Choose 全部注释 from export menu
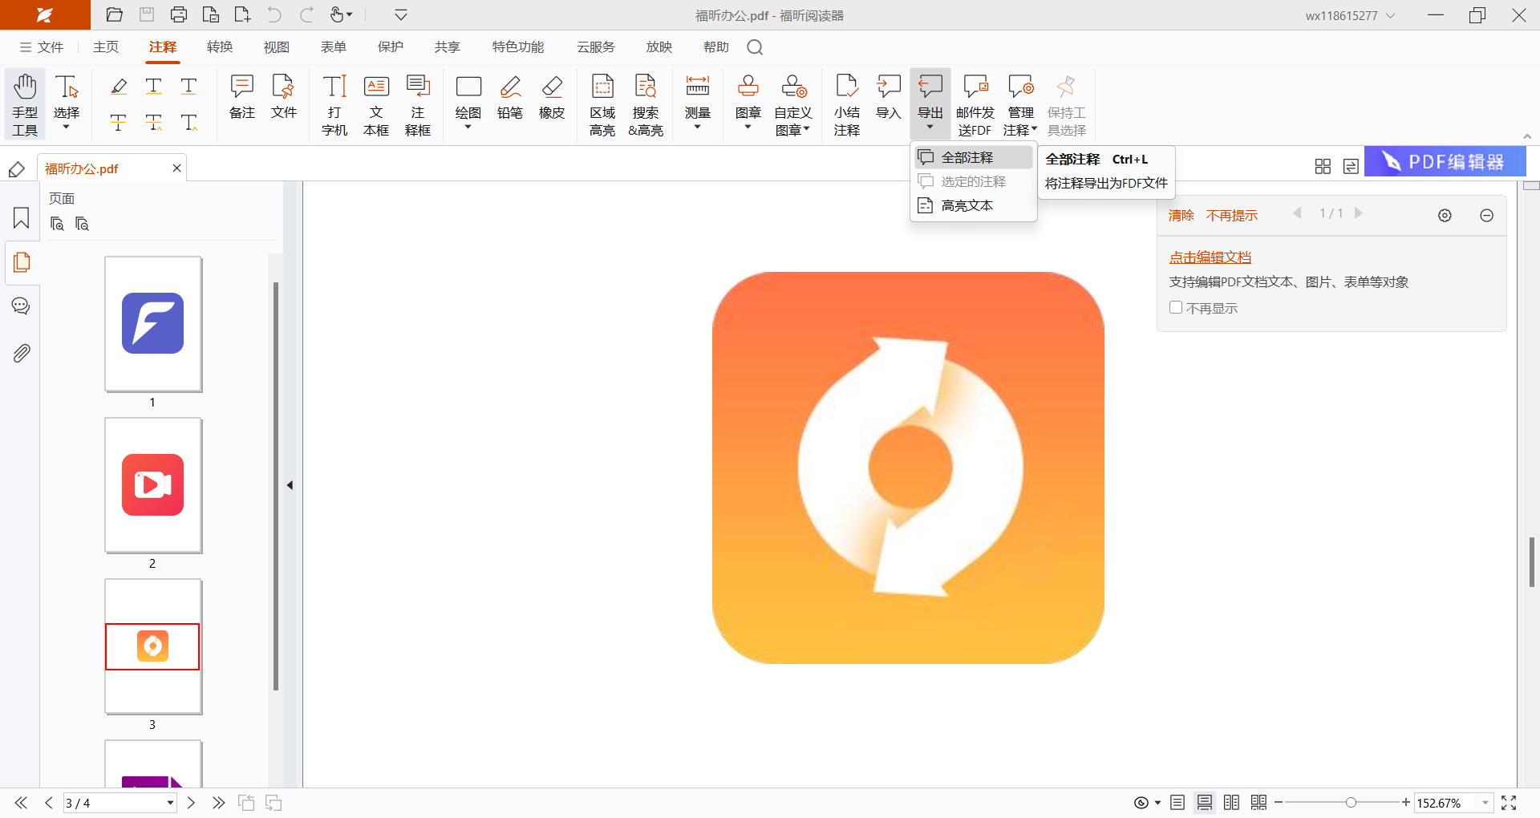Viewport: 1540px width, 818px height. [974, 157]
